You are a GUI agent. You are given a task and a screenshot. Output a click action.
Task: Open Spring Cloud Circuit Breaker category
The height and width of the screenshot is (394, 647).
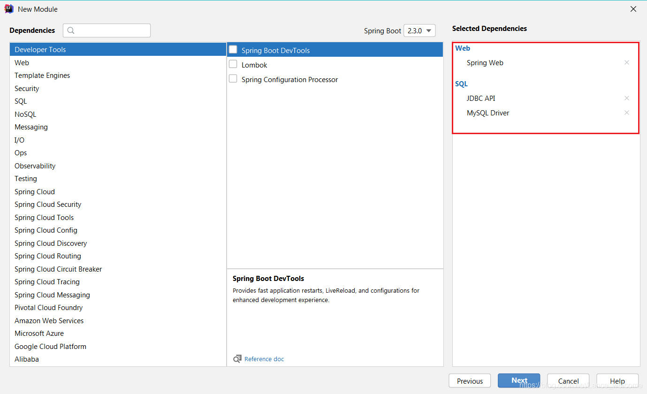[118, 269]
